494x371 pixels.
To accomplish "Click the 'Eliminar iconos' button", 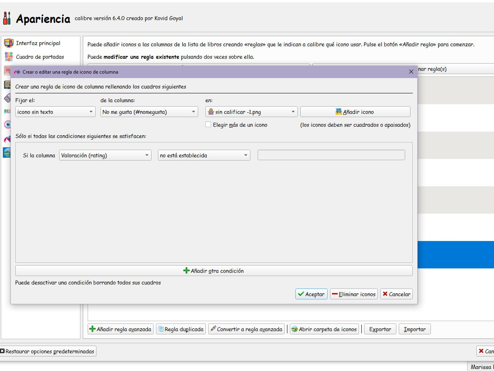I will coord(354,294).
